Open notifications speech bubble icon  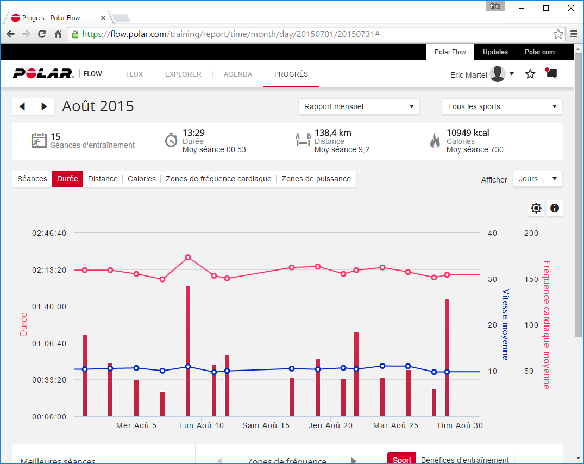click(x=551, y=73)
